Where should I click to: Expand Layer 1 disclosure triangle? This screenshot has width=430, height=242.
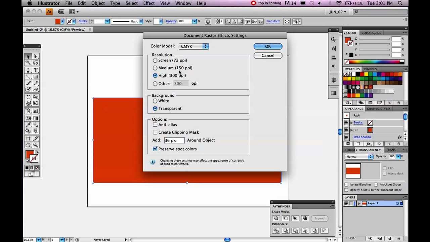359,203
